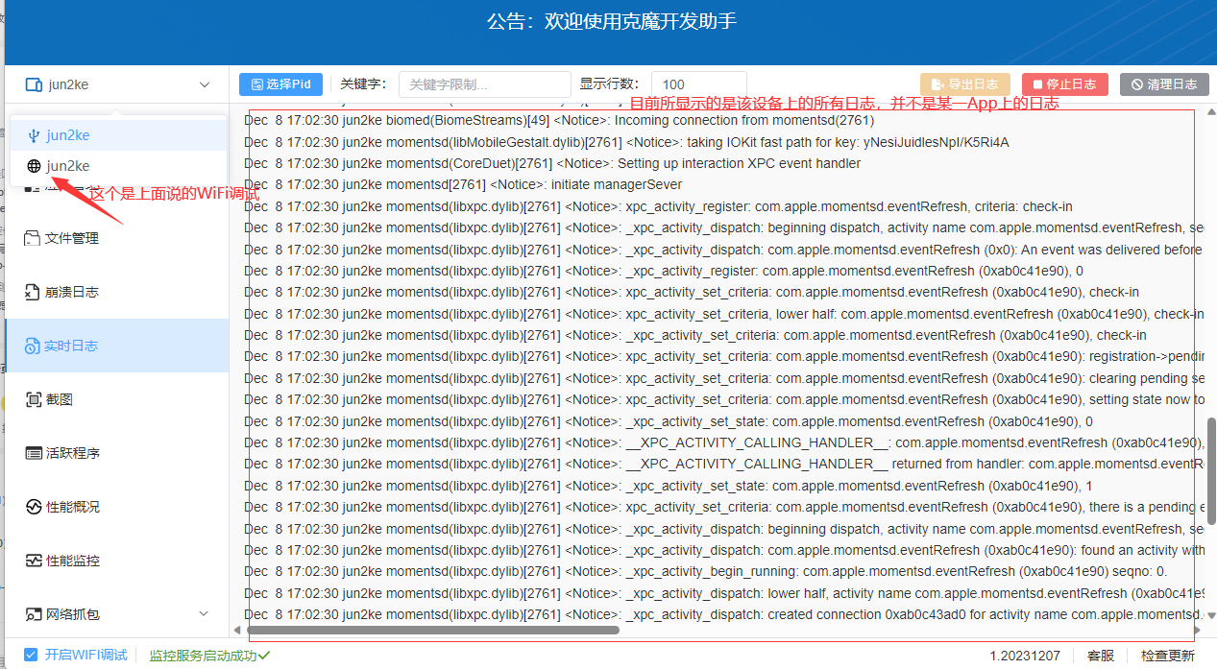Select the log line 'initiate managerSever'

(463, 184)
